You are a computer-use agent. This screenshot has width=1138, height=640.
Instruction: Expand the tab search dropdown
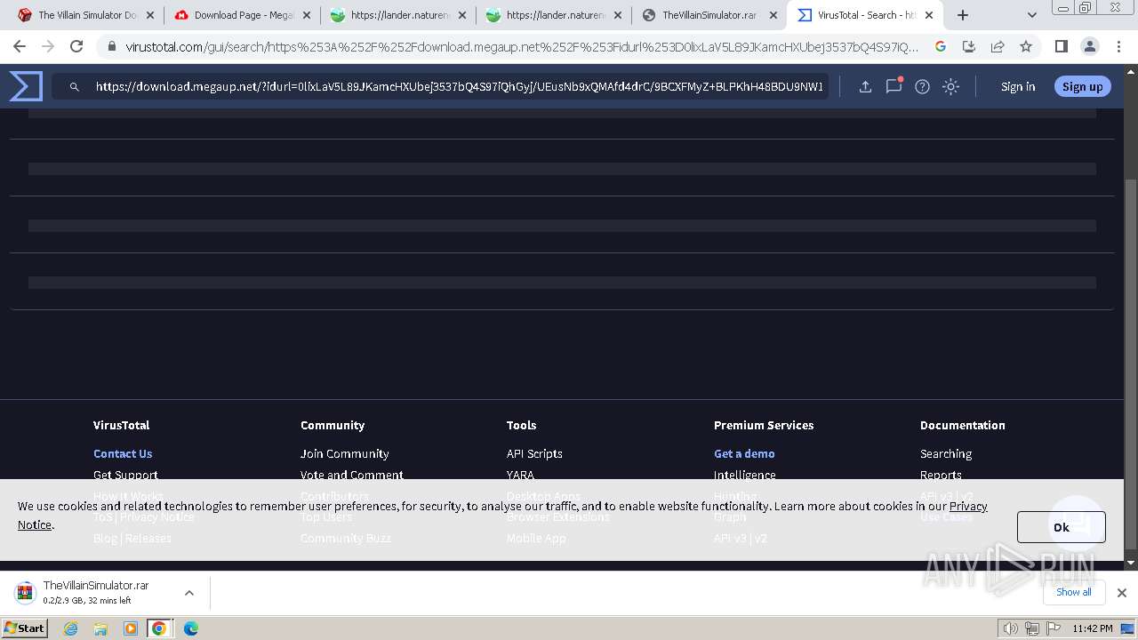[x=1031, y=15]
